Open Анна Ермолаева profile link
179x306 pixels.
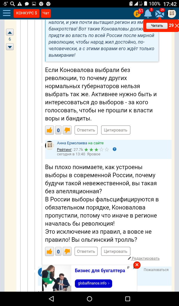point(72,143)
